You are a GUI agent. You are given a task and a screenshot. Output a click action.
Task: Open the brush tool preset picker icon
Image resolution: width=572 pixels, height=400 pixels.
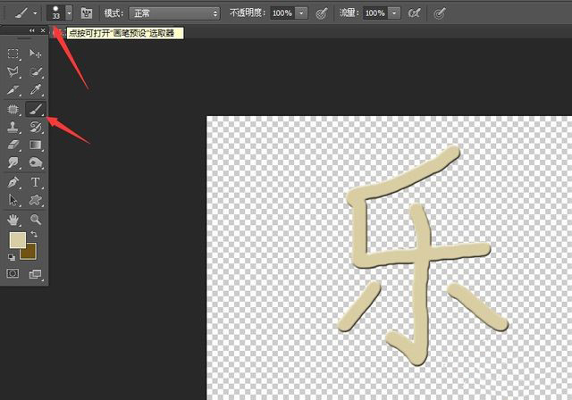21,13
